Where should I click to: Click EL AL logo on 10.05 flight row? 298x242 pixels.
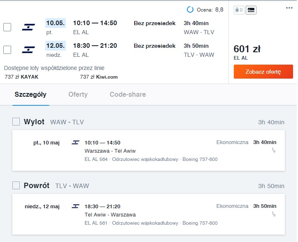click(28, 27)
